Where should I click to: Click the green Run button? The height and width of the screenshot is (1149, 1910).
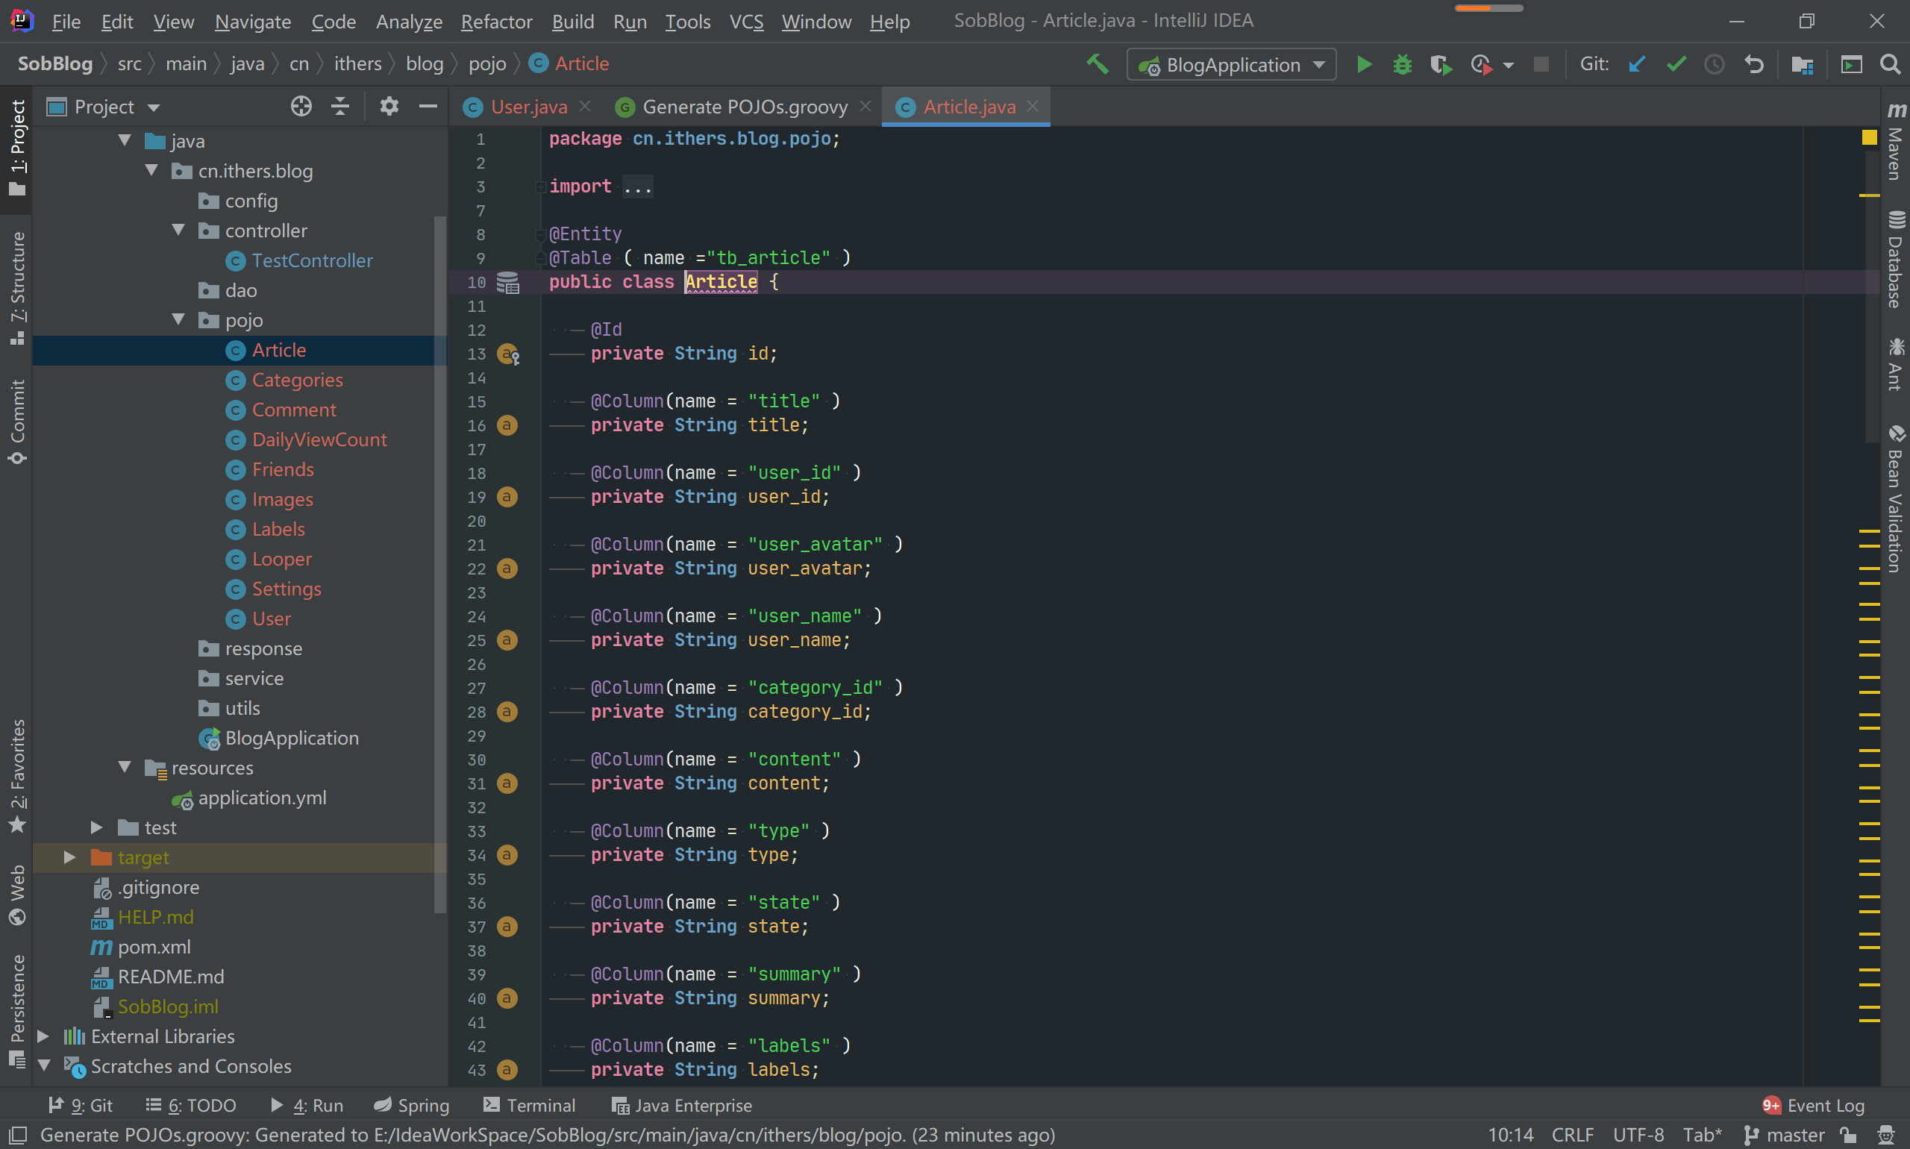click(x=1364, y=65)
